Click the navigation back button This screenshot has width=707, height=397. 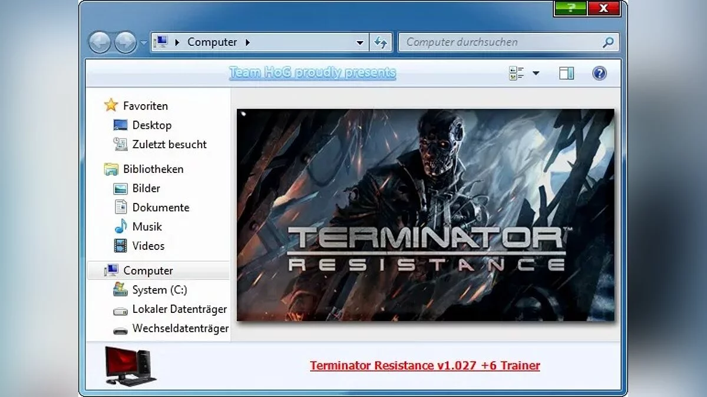pos(100,42)
